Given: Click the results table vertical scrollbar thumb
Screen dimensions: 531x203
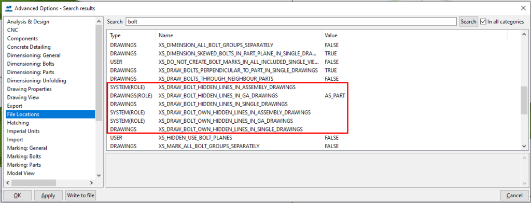Looking at the screenshot, I should (524, 100).
